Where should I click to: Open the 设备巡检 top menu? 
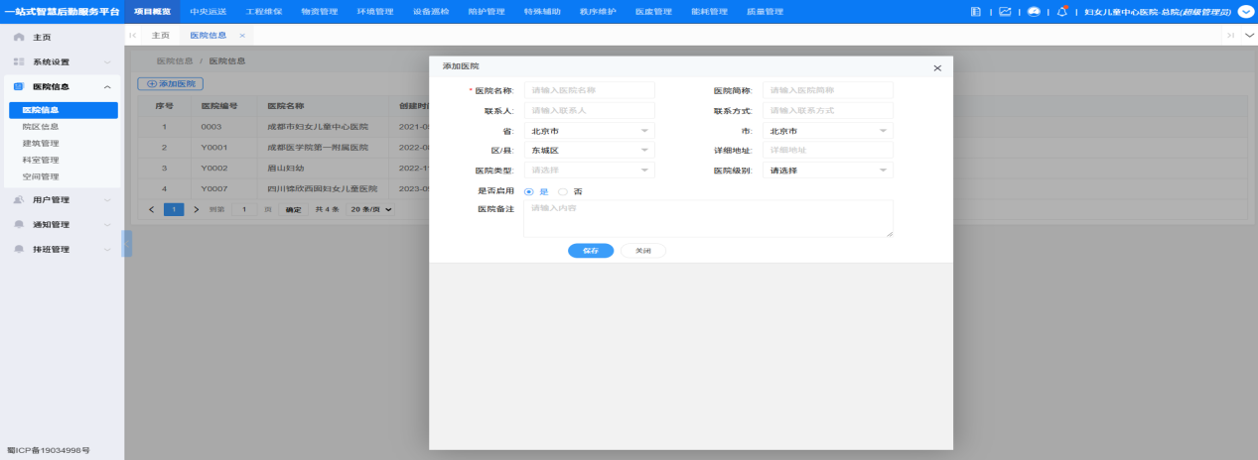(431, 12)
